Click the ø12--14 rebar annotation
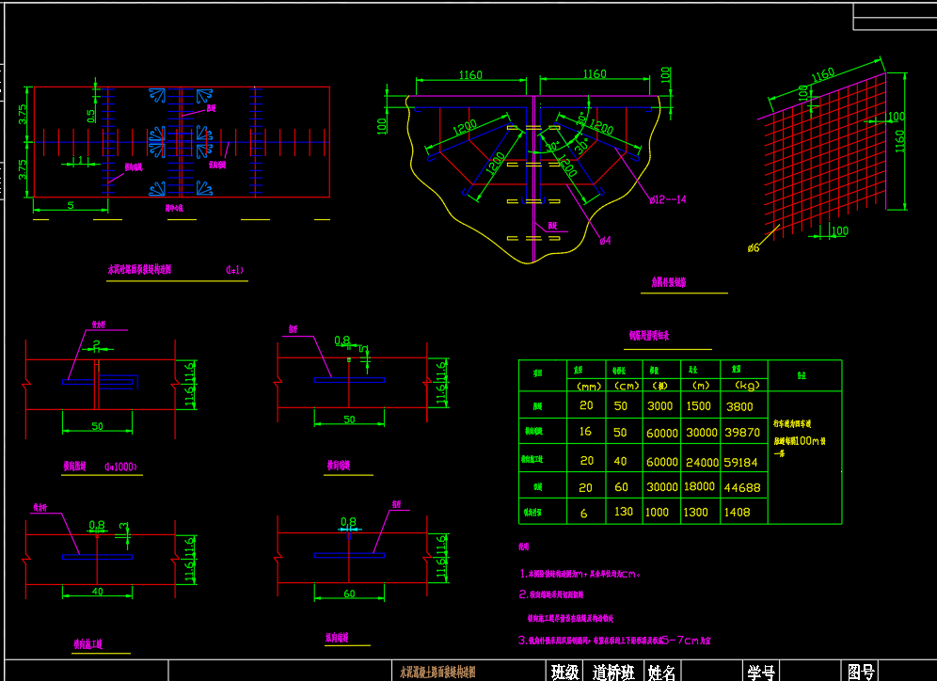Viewport: 937px width, 681px height. click(668, 199)
